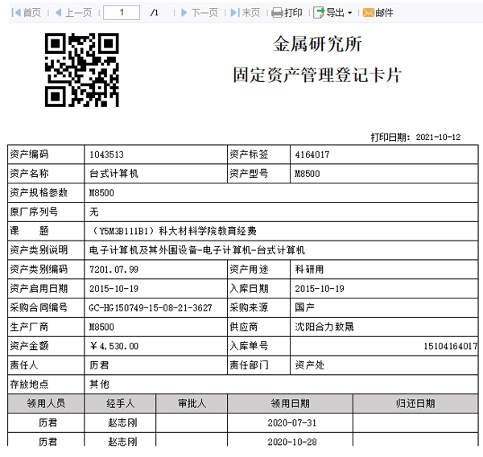Click the 固定资产管理登记卡片 title
483x457 pixels.
(316, 76)
